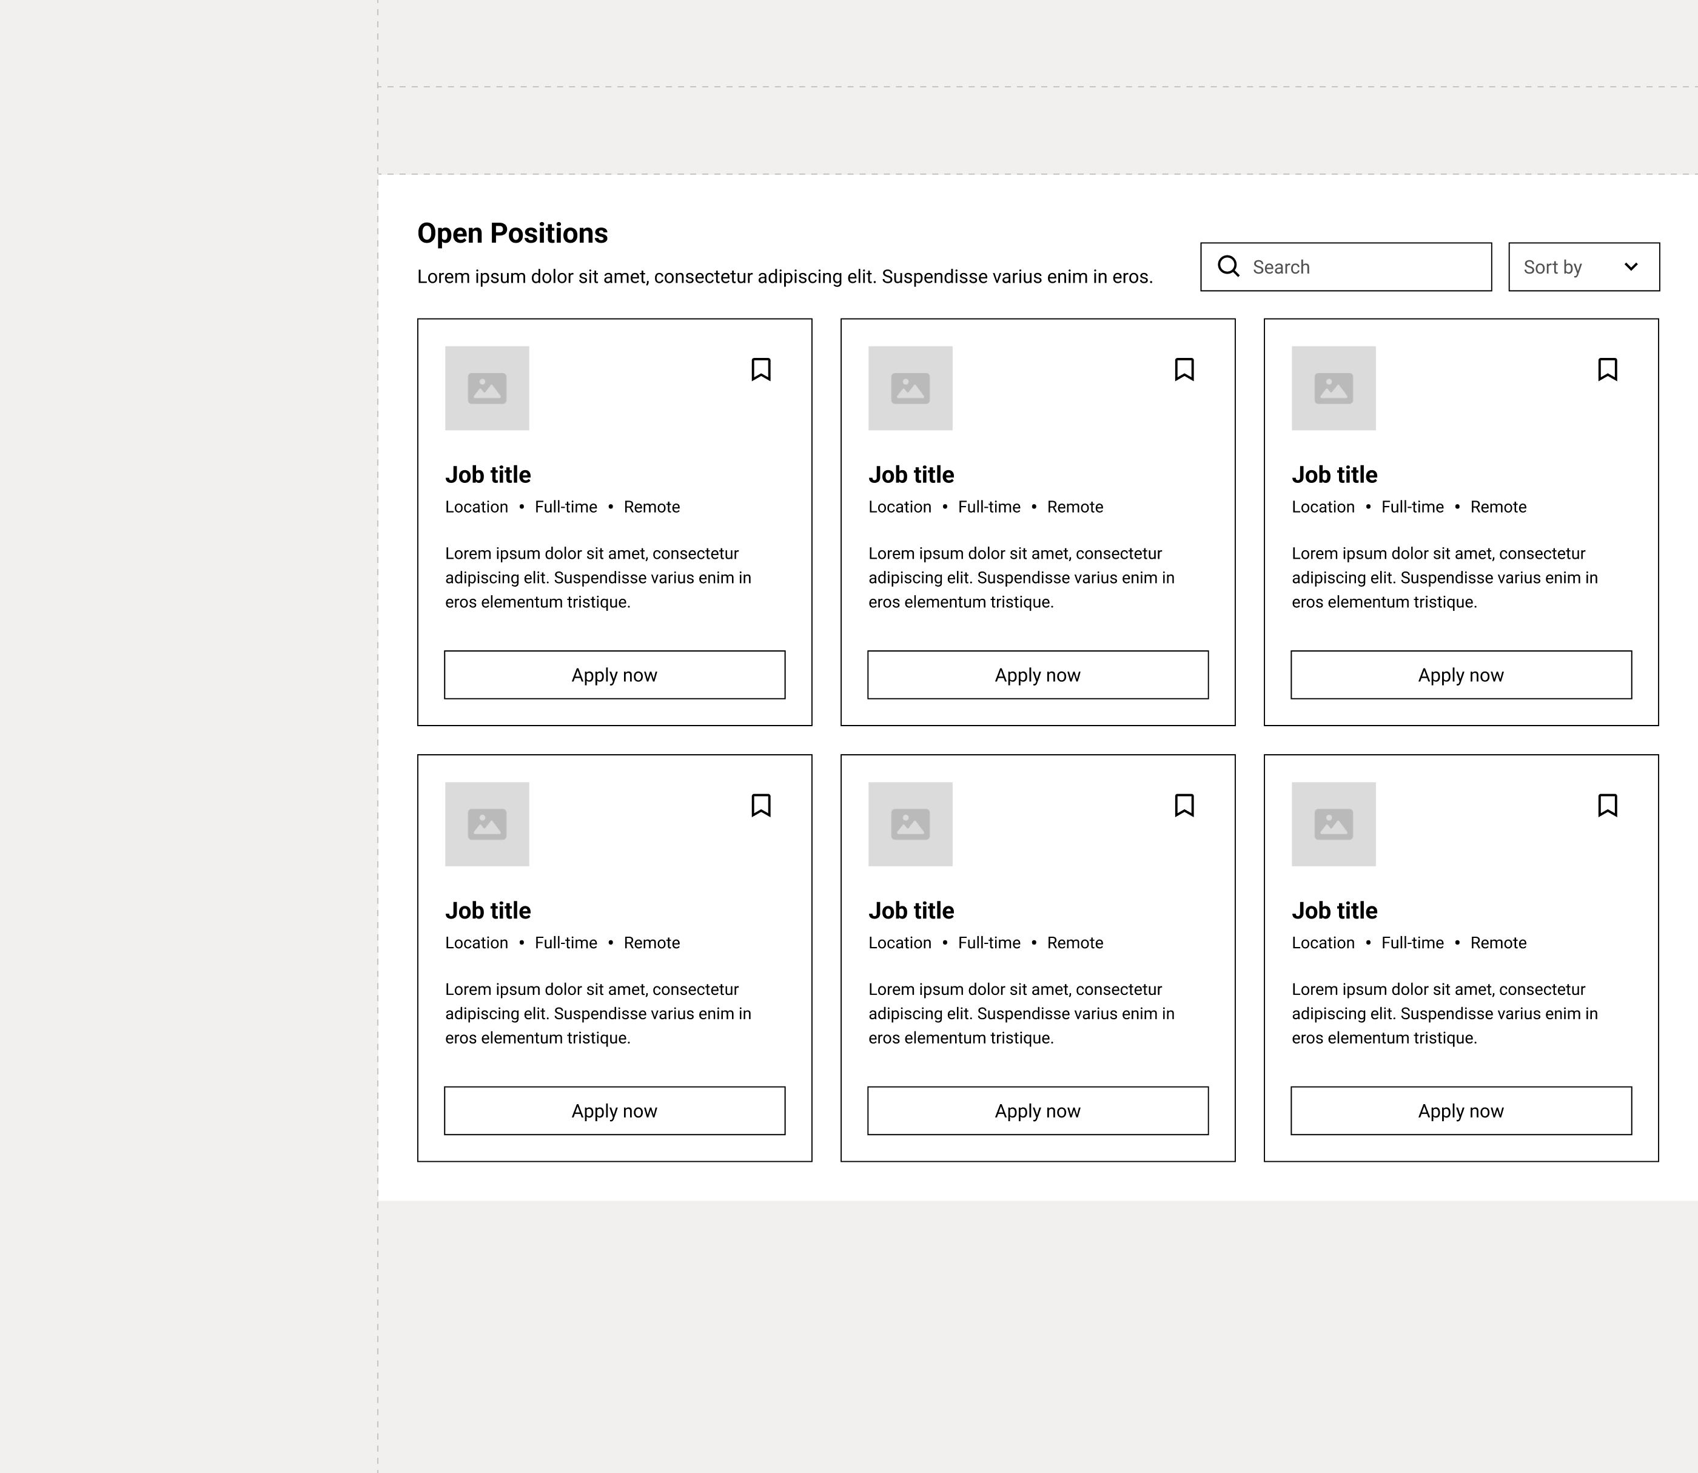Open company image of top-left job card

click(487, 388)
